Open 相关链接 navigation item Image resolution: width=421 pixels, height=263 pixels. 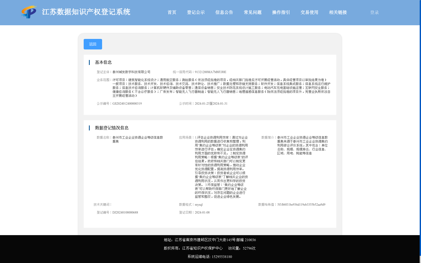(x=338, y=12)
